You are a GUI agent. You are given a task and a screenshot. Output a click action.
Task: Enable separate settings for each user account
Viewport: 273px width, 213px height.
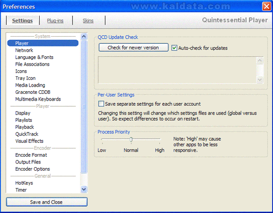tap(101, 104)
